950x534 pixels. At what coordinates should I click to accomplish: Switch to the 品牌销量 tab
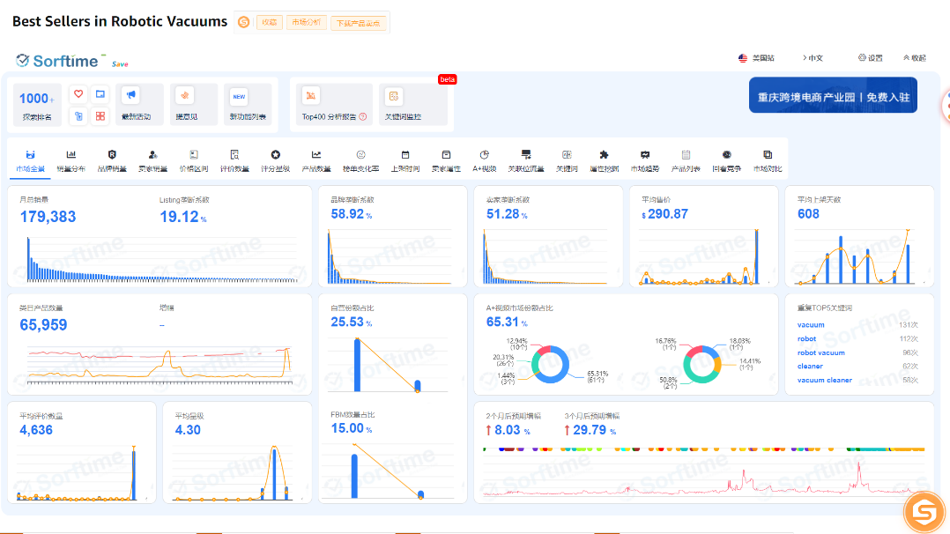tap(112, 160)
